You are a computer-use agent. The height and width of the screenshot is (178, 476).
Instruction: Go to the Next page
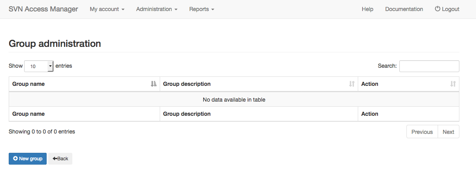[x=448, y=132]
